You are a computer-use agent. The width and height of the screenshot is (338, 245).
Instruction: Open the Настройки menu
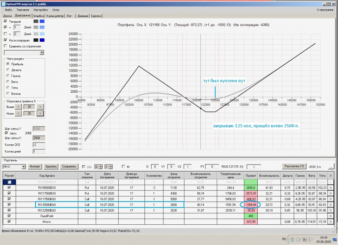coord(41,10)
